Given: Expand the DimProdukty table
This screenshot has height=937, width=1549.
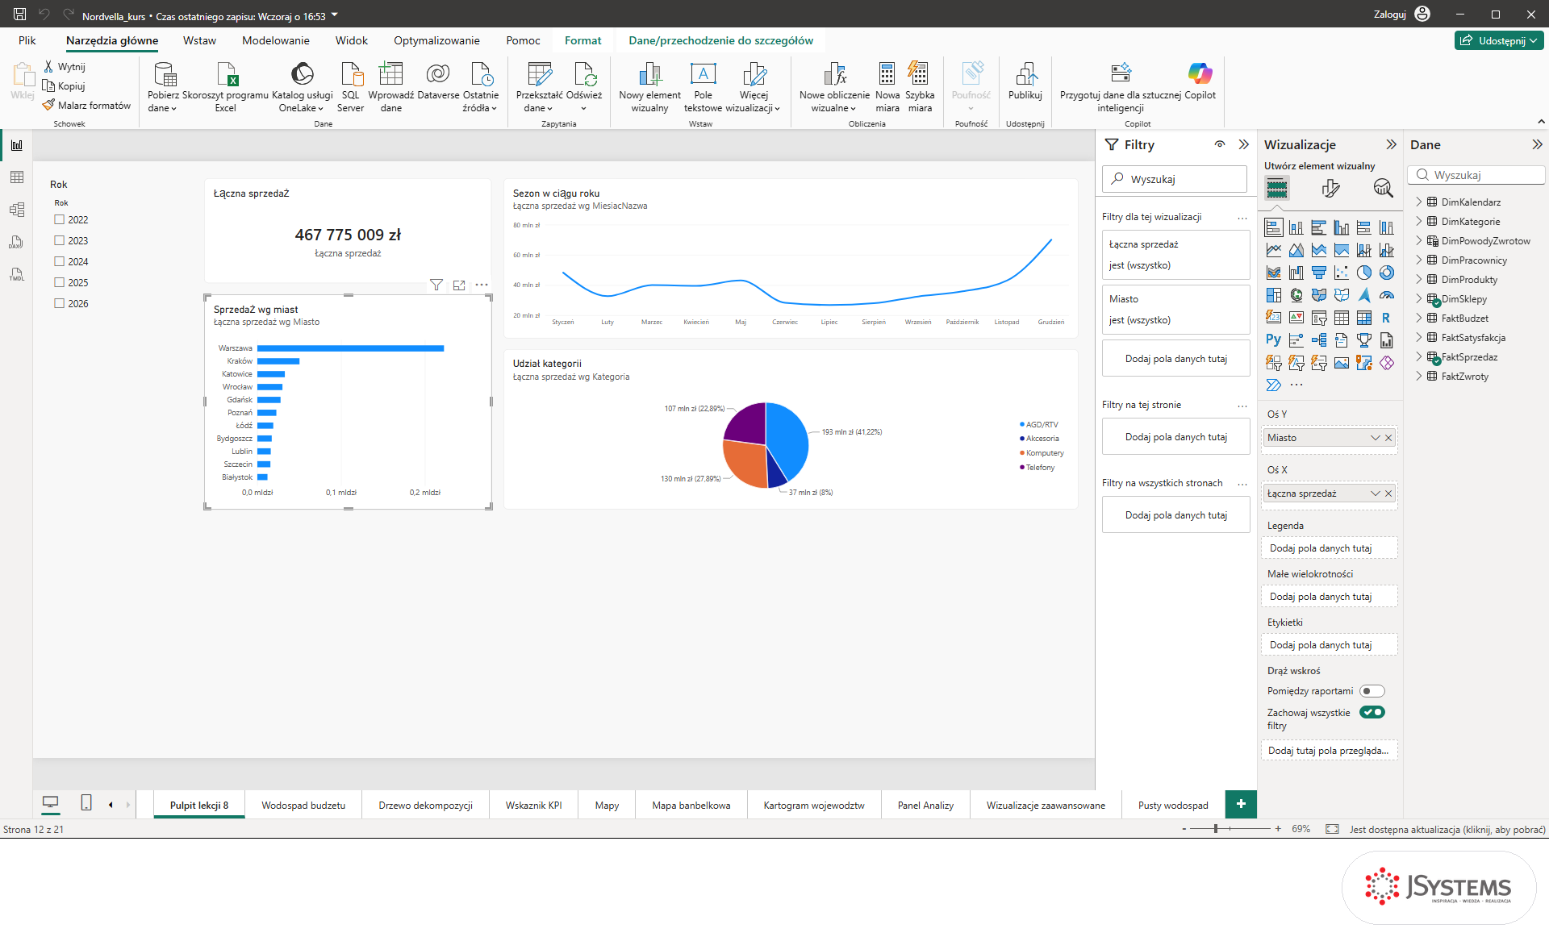Looking at the screenshot, I should [1418, 279].
